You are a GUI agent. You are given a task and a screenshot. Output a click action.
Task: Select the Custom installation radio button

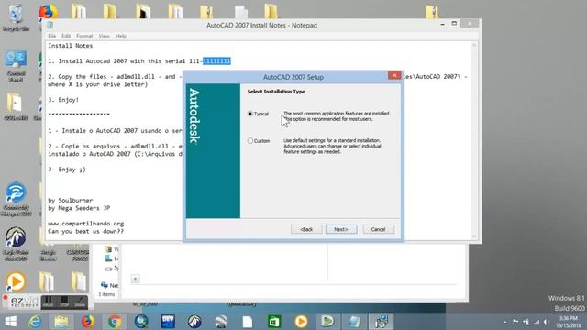pos(250,140)
